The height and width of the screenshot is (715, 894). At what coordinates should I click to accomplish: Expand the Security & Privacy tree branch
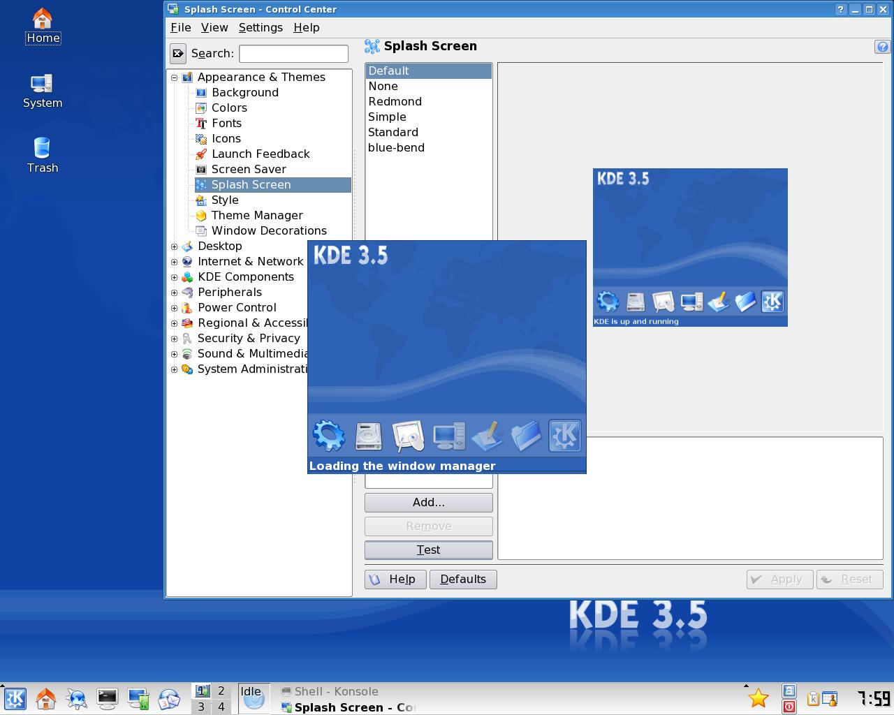[175, 339]
